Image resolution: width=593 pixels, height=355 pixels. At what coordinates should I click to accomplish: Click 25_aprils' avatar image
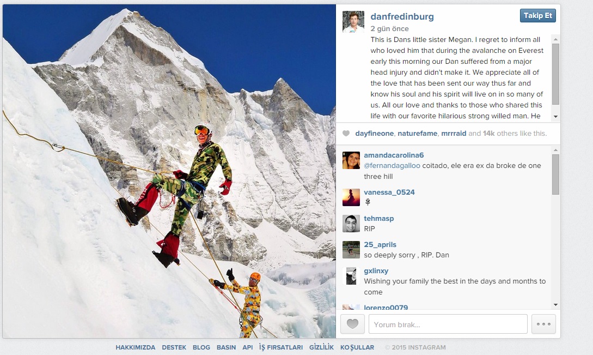tap(351, 250)
